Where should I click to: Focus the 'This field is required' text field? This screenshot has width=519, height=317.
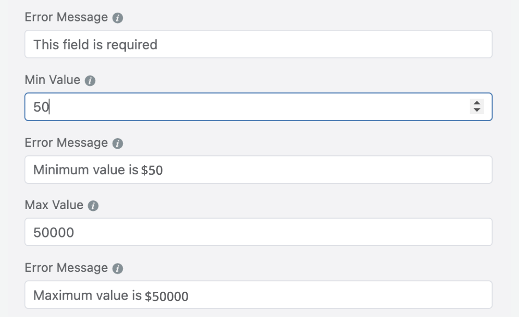point(258,44)
